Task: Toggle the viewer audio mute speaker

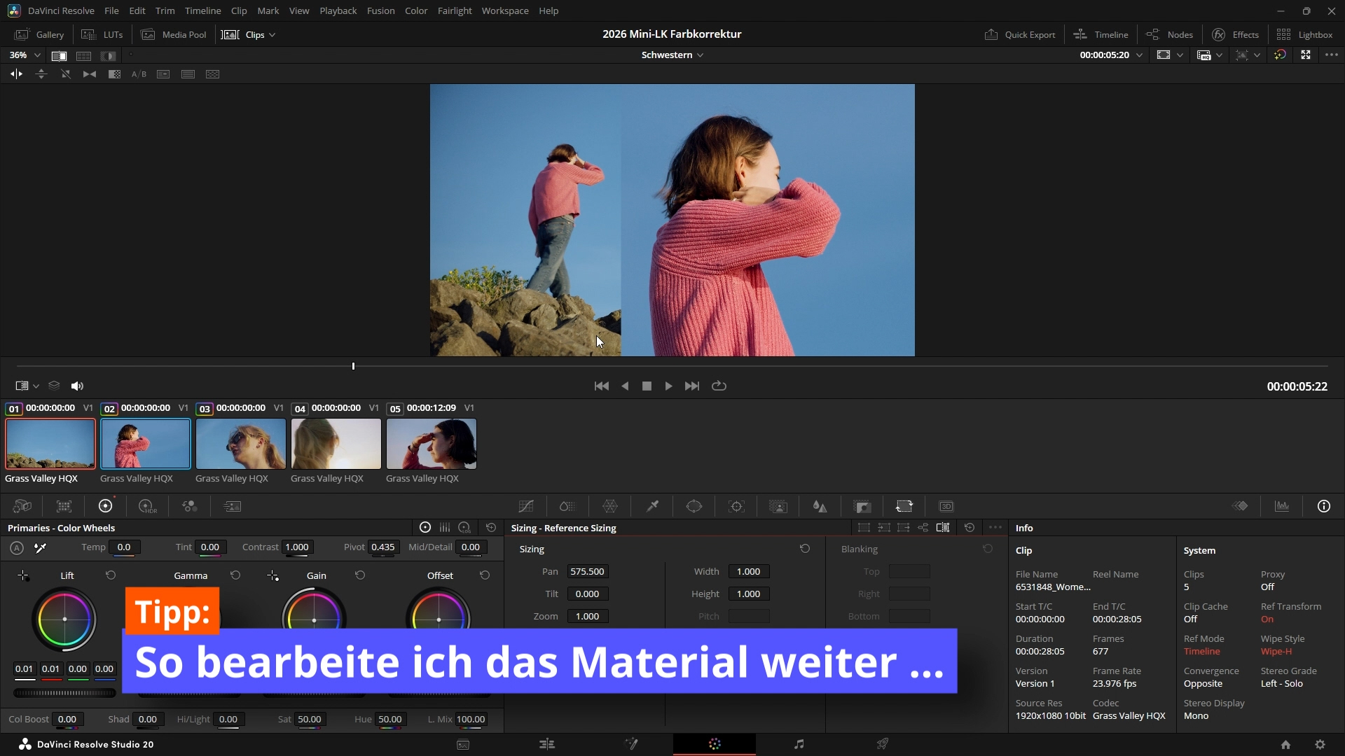Action: [77, 386]
